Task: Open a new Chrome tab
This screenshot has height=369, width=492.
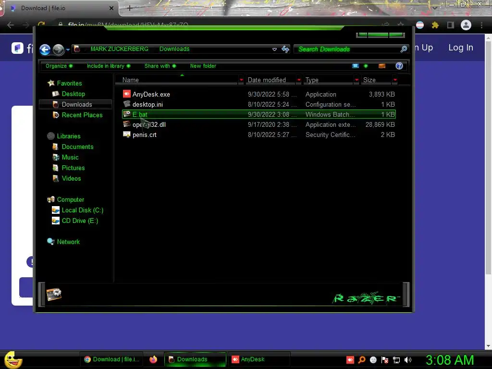Action: [130, 8]
